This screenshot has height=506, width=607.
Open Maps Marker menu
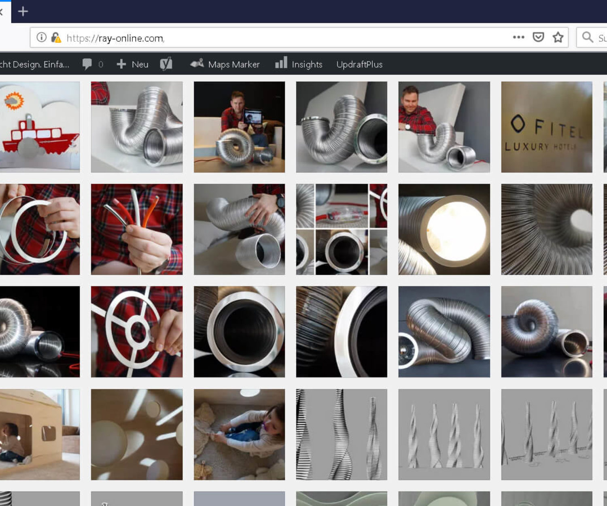pyautogui.click(x=225, y=64)
